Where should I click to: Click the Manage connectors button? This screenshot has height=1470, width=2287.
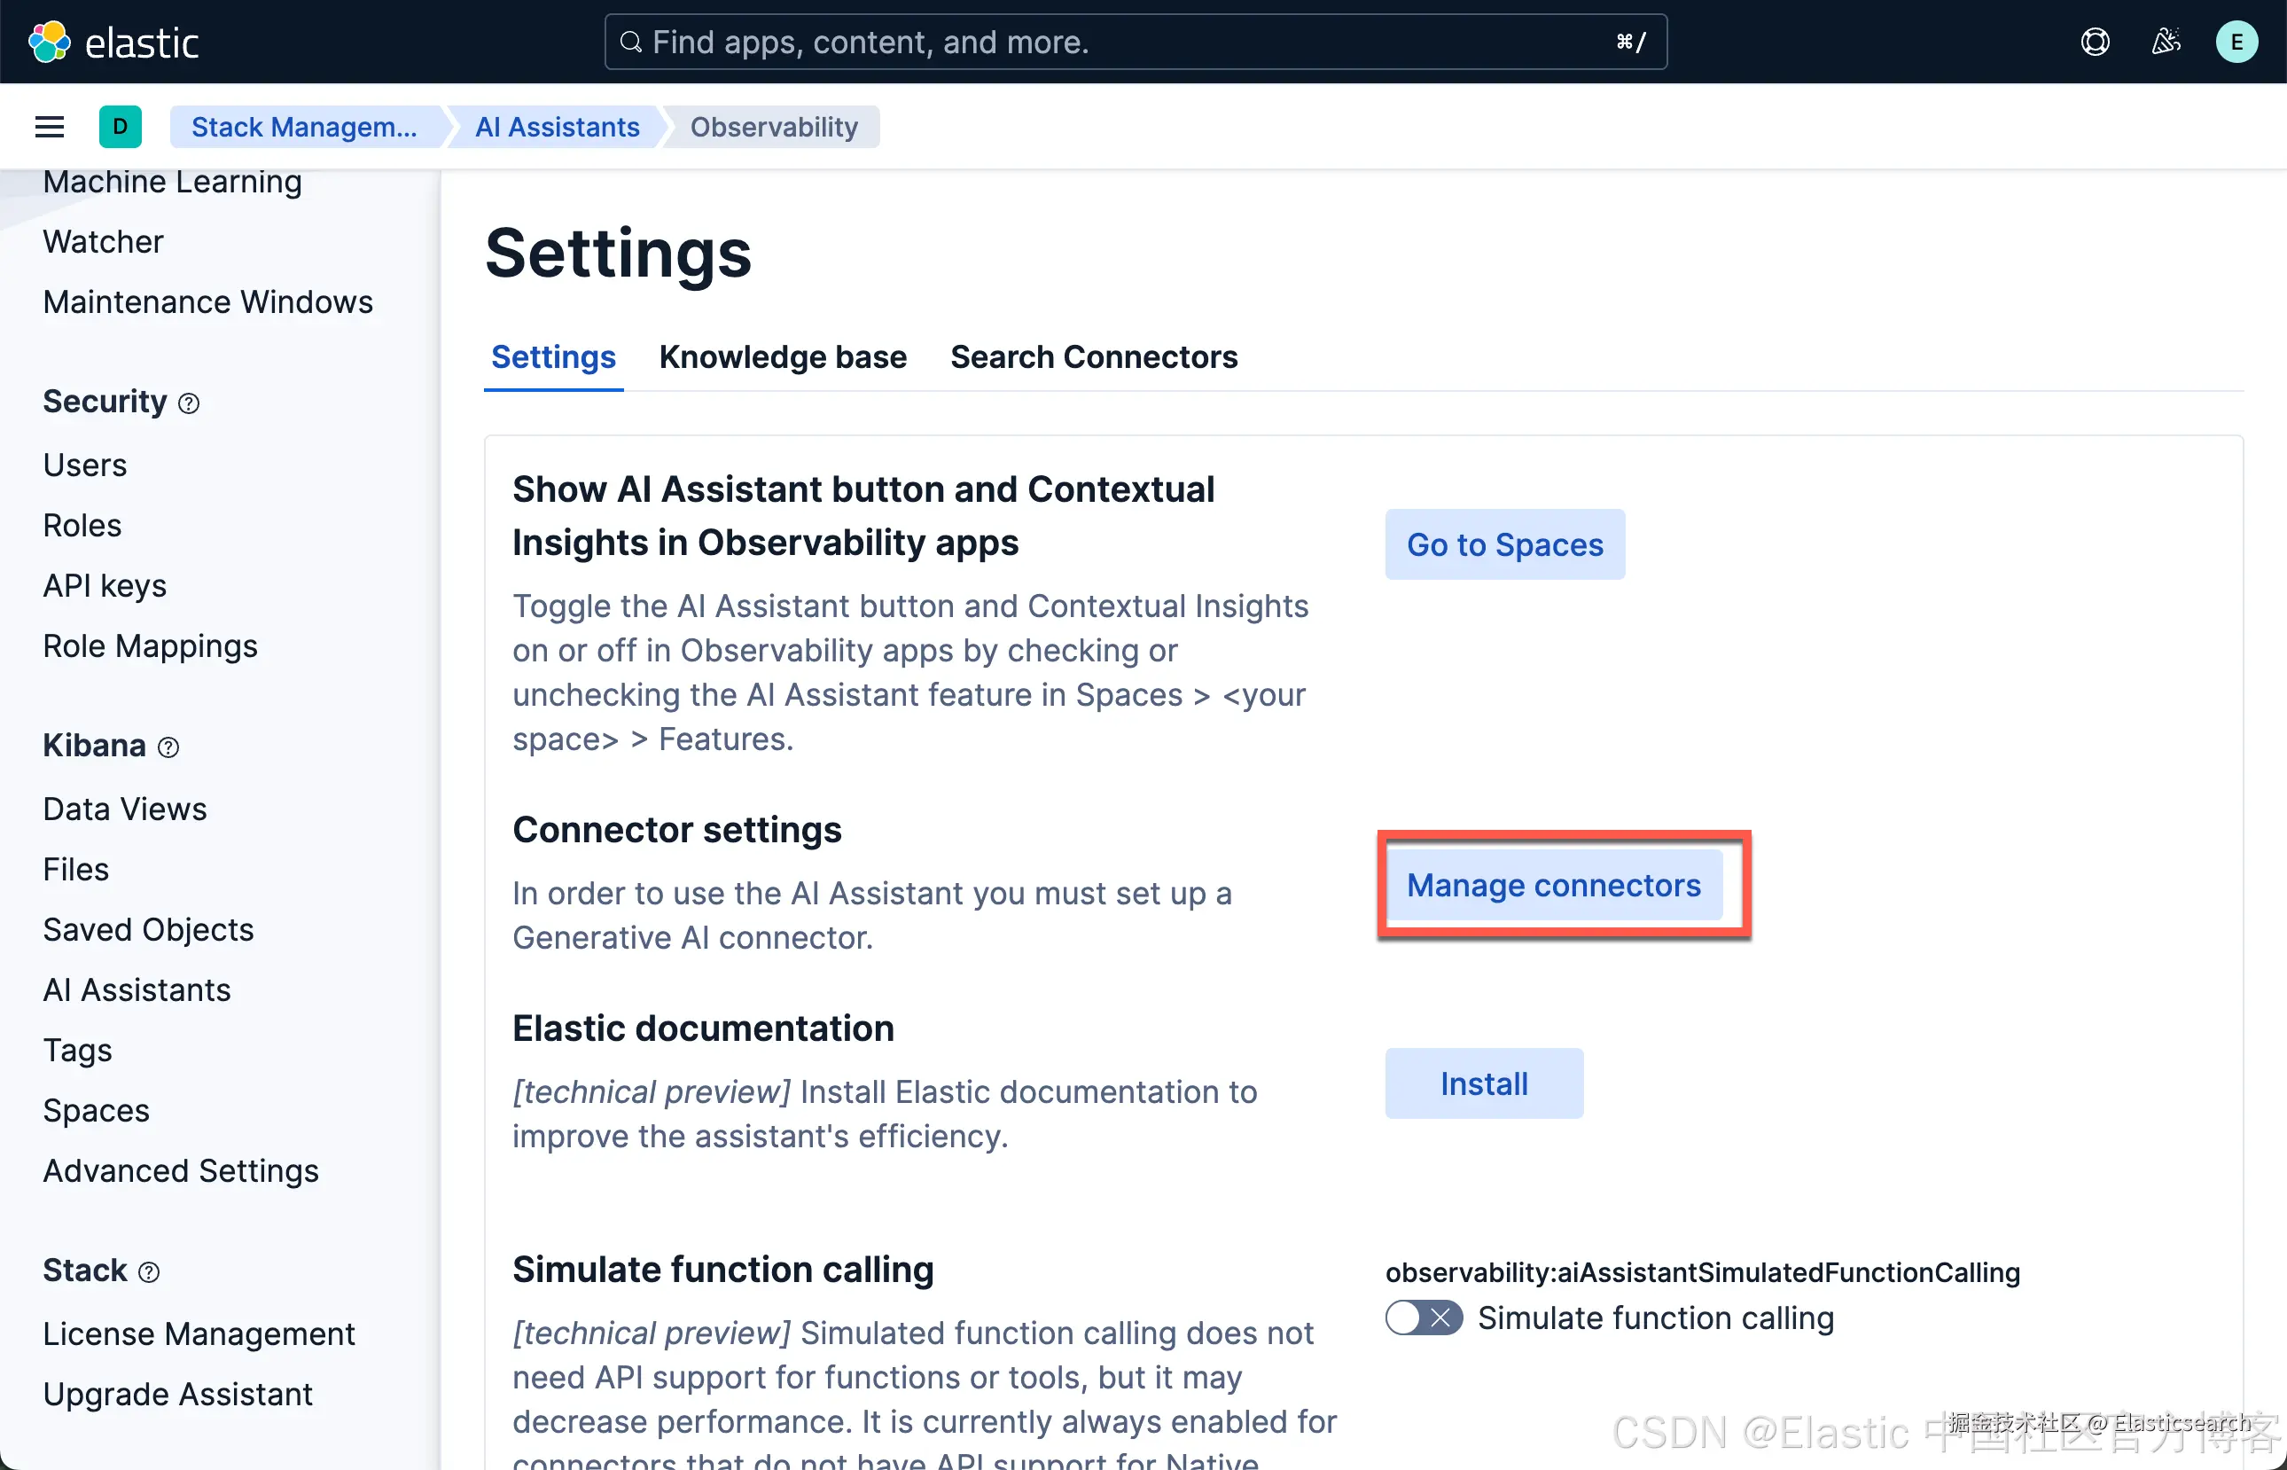pos(1553,885)
